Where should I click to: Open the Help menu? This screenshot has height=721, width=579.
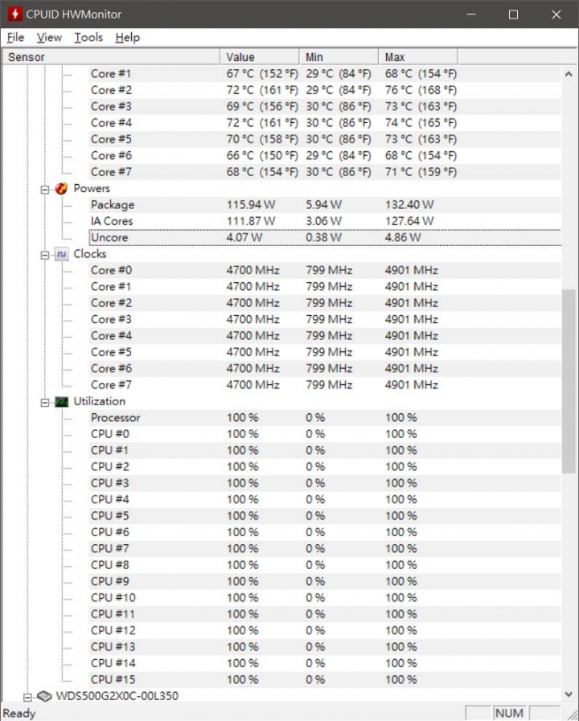127,38
